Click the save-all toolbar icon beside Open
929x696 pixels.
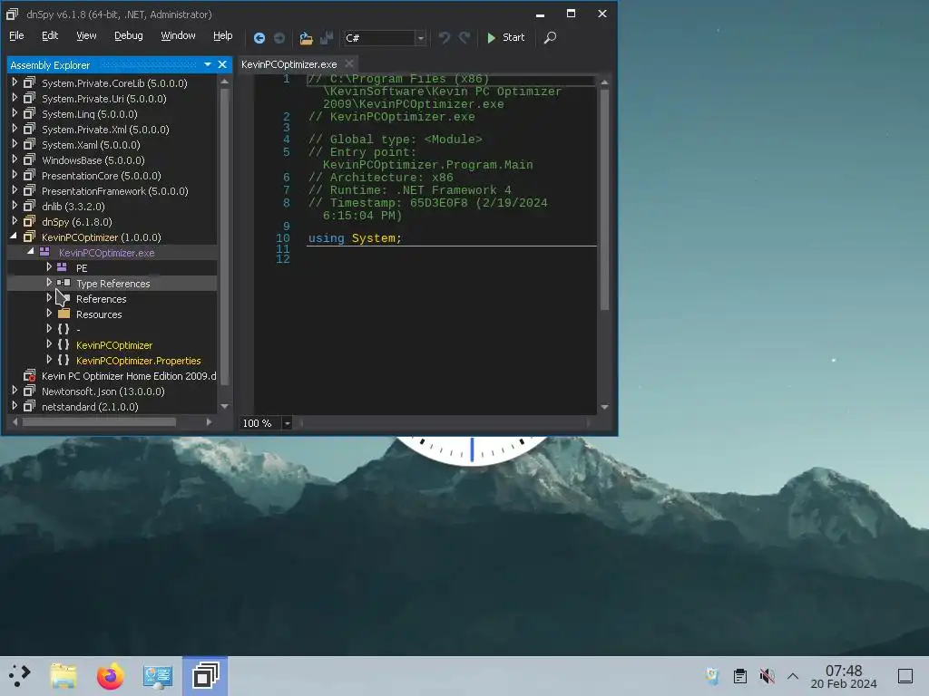(x=327, y=38)
